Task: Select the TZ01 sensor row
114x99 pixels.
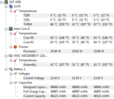Action: pyautogui.click(x=68, y=20)
